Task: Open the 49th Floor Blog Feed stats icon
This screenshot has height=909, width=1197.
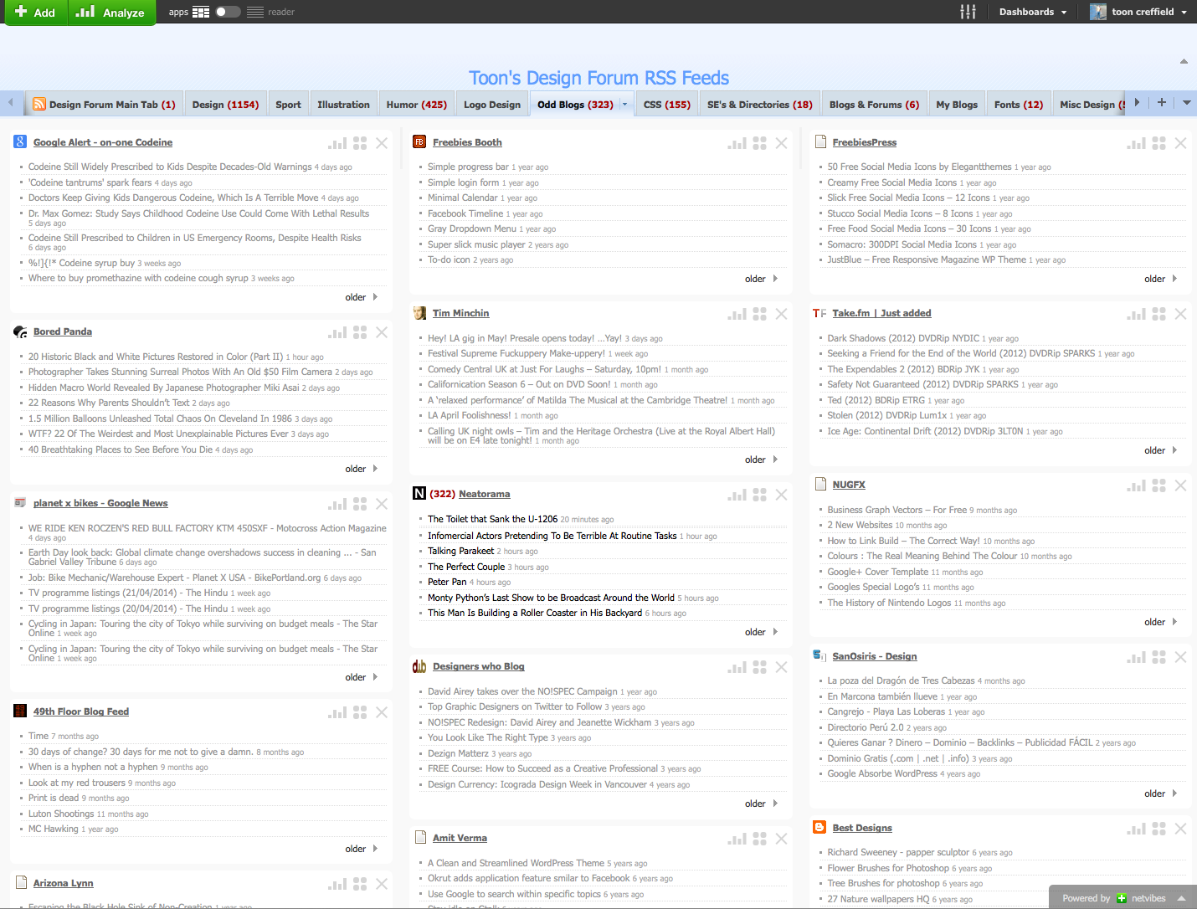Action: (337, 712)
